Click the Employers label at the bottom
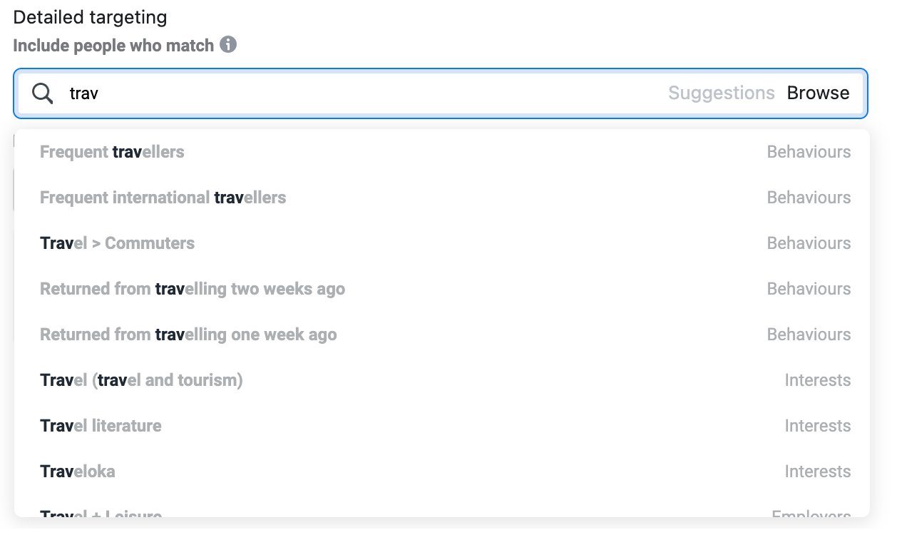Screen dimensions: 897x535 coord(811,514)
